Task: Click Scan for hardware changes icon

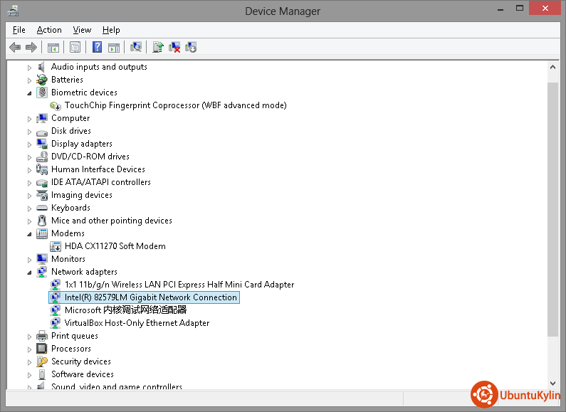Action: tap(136, 47)
